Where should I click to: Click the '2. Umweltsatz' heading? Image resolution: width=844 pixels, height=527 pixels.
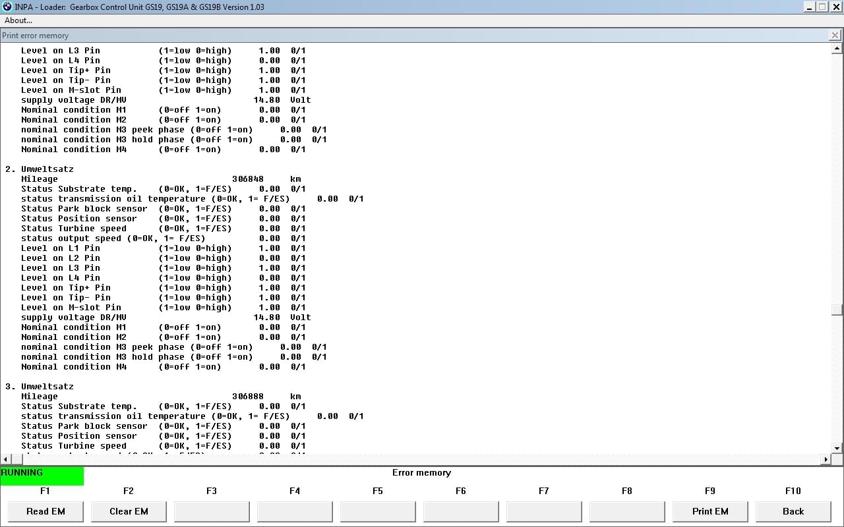[x=40, y=169]
